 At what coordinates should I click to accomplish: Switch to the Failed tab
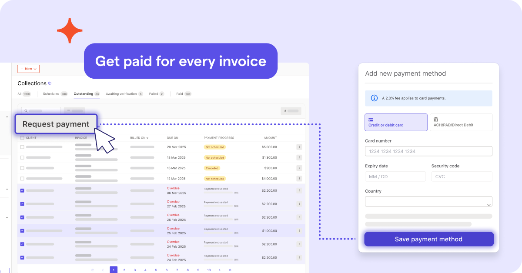tap(154, 94)
